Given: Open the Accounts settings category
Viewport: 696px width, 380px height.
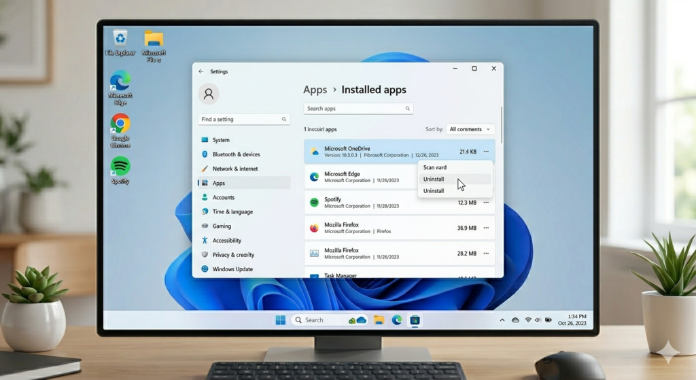Looking at the screenshot, I should [244, 197].
